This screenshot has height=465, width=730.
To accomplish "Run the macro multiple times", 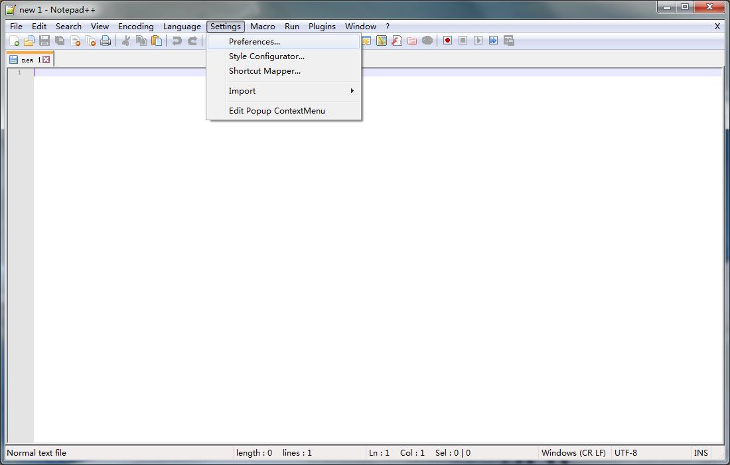I will [493, 41].
